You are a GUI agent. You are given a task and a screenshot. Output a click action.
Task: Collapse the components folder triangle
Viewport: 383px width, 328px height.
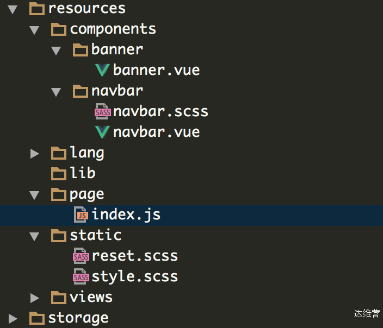click(x=34, y=30)
